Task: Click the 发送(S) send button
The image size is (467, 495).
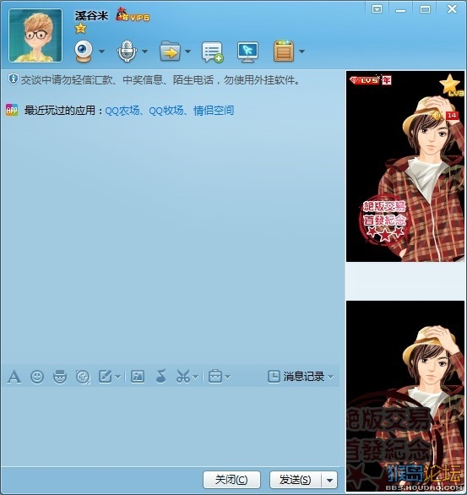Action: (x=296, y=480)
